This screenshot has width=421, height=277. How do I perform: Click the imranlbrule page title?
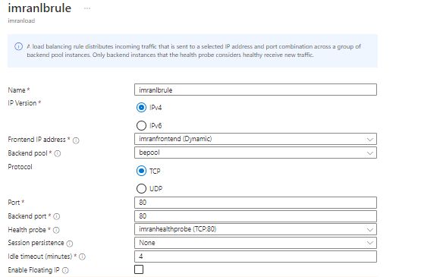coord(39,8)
